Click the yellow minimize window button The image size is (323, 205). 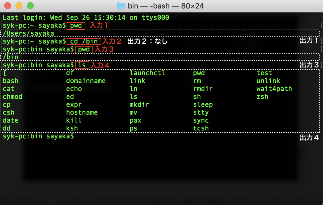pyautogui.click(x=19, y=6)
